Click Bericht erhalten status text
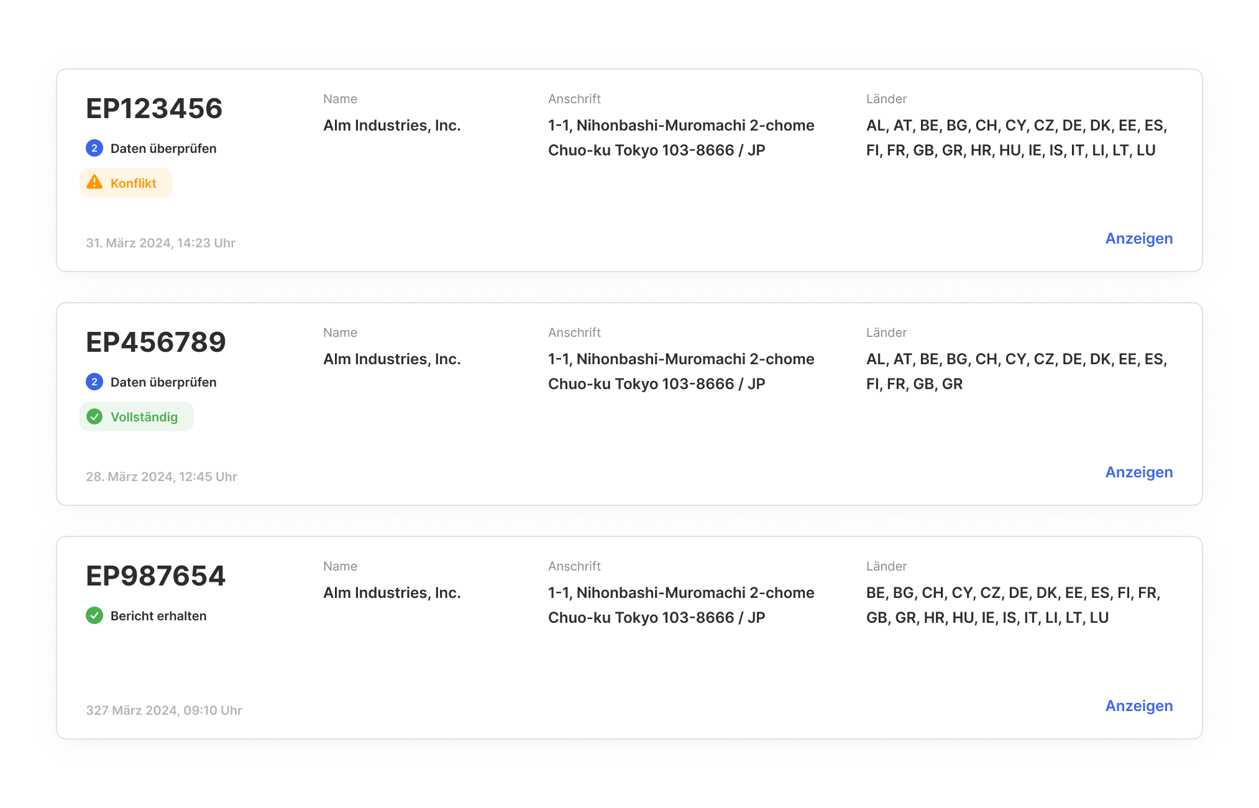This screenshot has width=1259, height=808. tap(158, 616)
